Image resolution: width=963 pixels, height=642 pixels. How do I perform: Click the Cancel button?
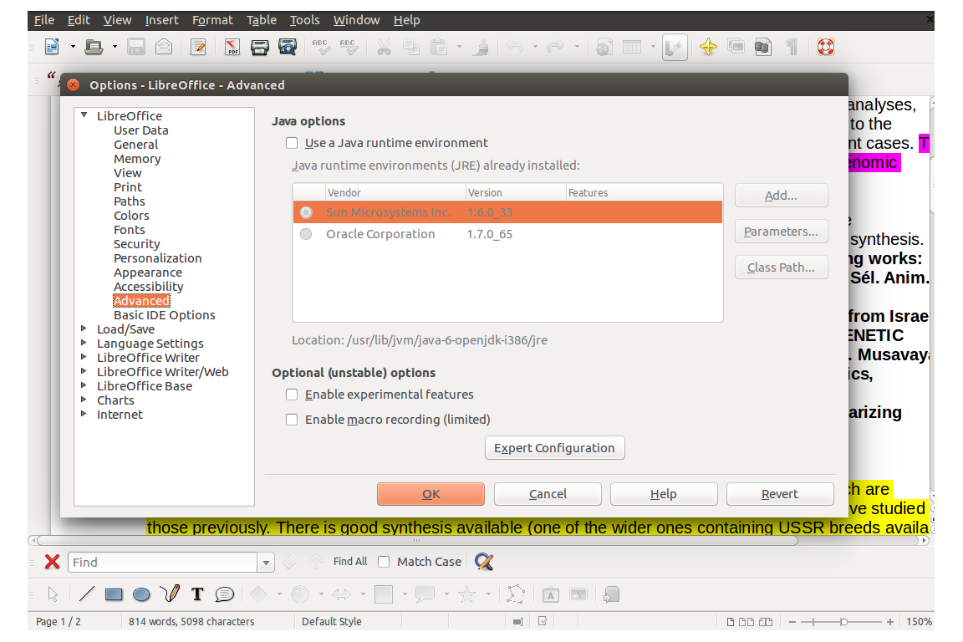pyautogui.click(x=548, y=494)
